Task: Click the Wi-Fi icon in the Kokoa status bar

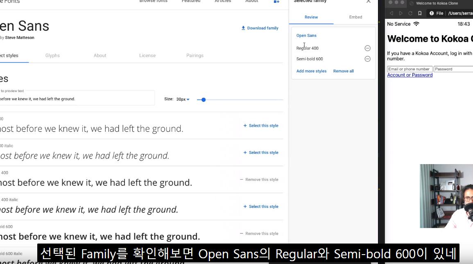Action: click(x=416, y=24)
